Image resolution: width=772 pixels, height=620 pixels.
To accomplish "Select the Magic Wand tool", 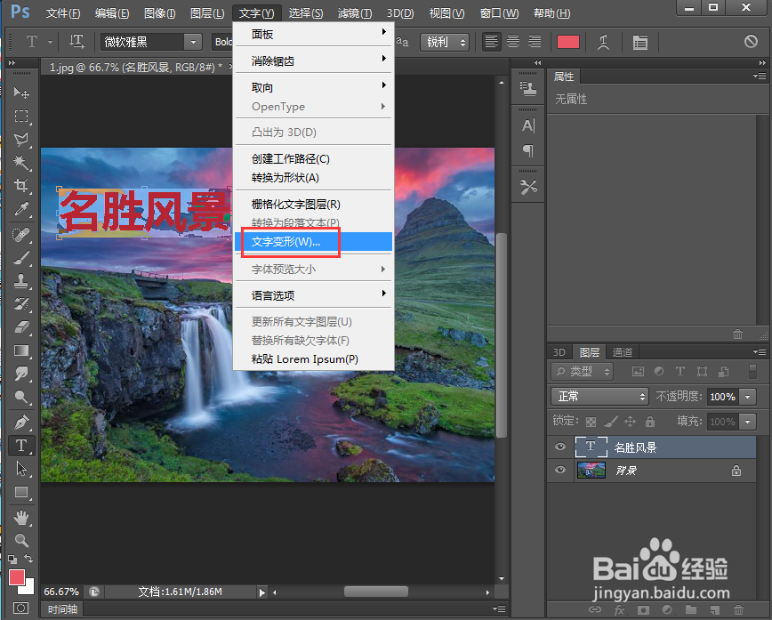I will pyautogui.click(x=21, y=163).
